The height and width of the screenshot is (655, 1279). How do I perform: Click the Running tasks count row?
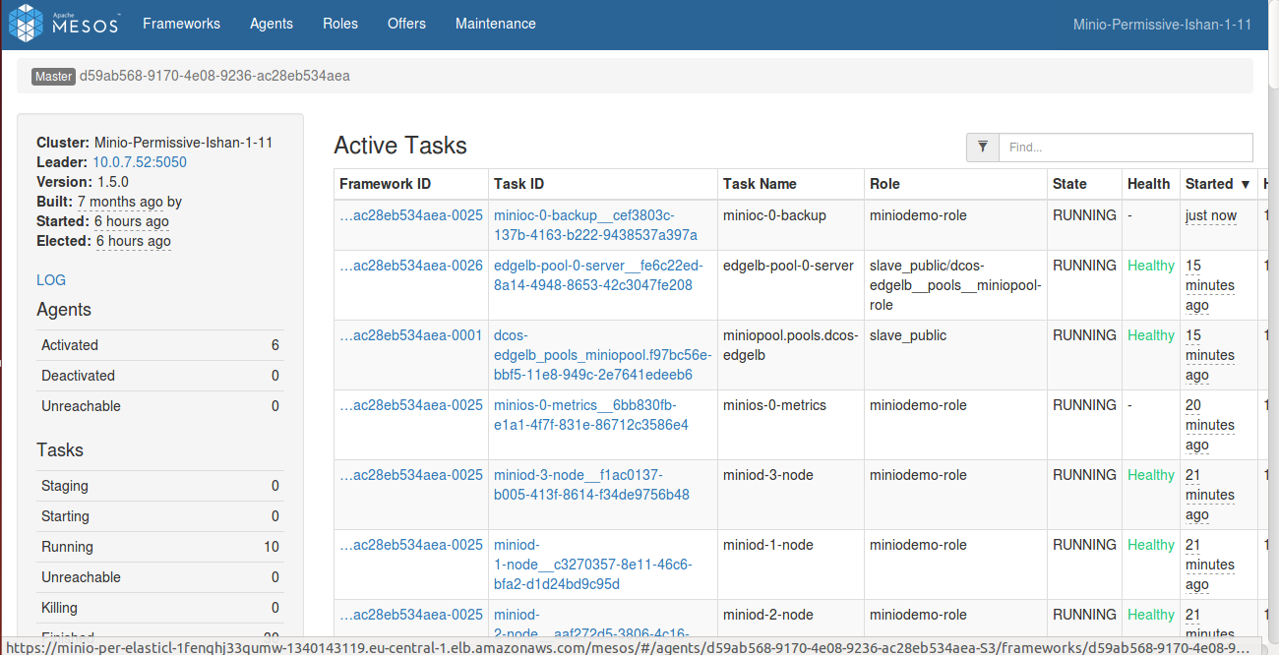[x=160, y=547]
